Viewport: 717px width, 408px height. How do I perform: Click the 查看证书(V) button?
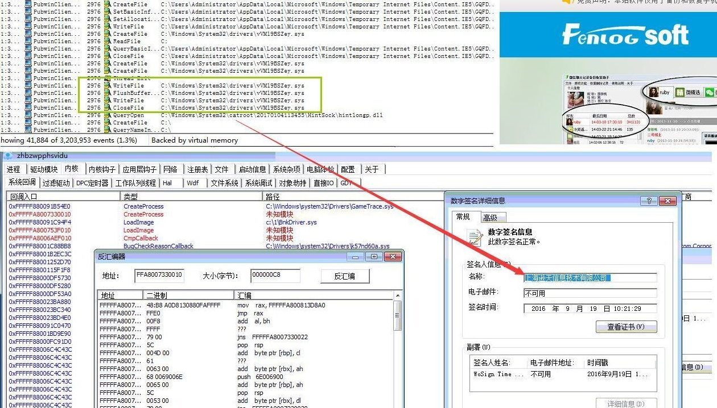626,327
